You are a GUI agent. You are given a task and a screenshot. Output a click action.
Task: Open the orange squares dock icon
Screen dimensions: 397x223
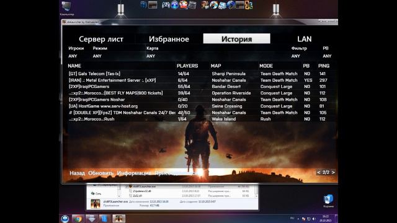point(249,5)
